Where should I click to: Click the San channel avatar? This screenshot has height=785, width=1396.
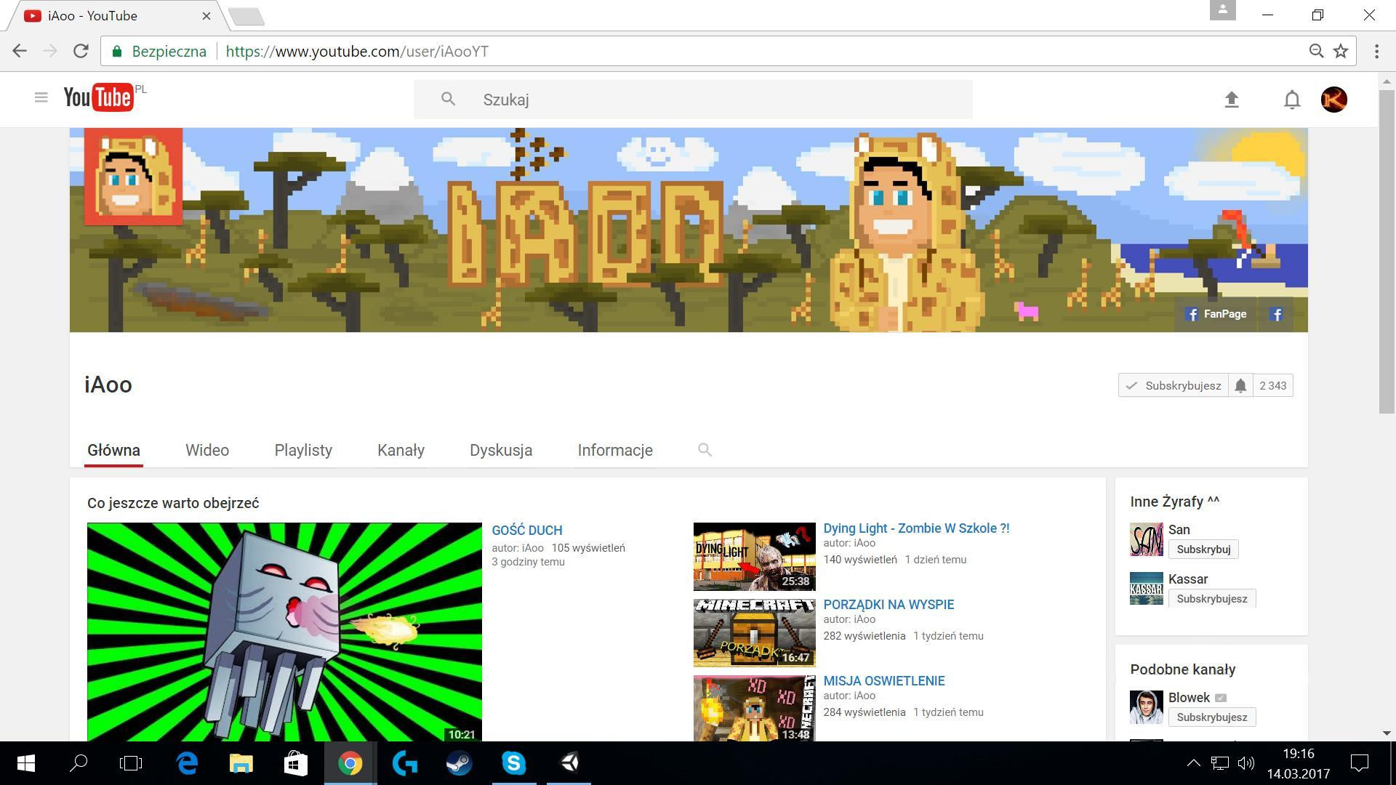click(1147, 539)
